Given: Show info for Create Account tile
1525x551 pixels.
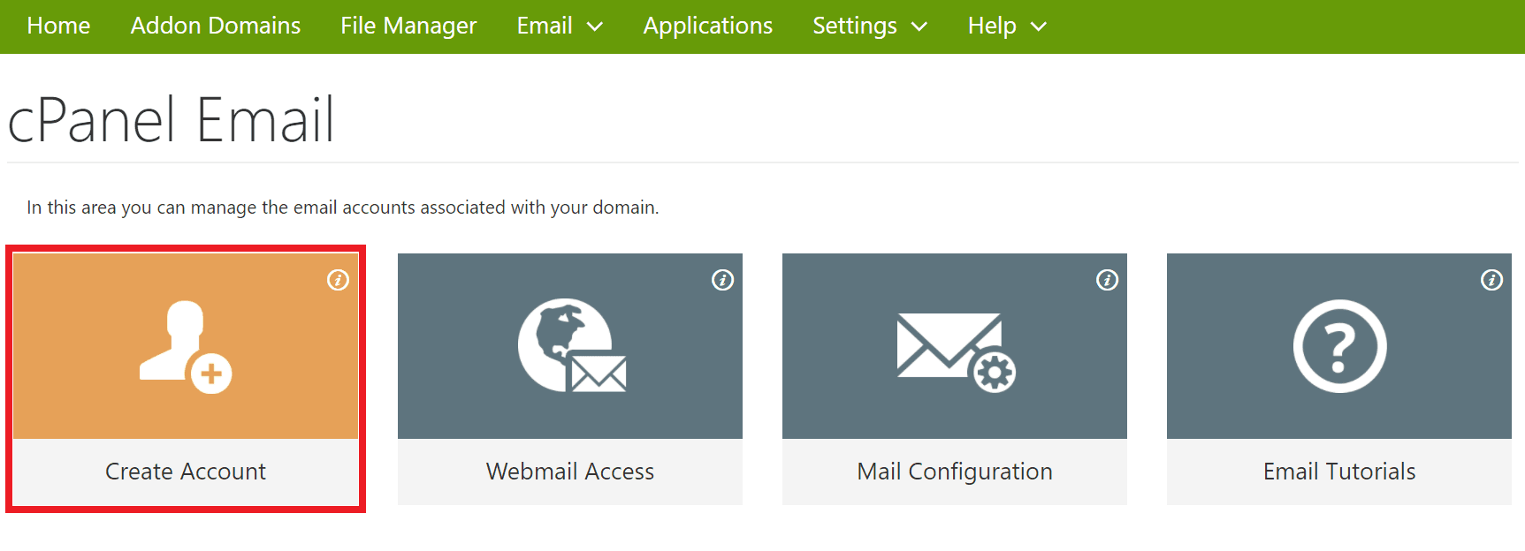Looking at the screenshot, I should coord(338,280).
